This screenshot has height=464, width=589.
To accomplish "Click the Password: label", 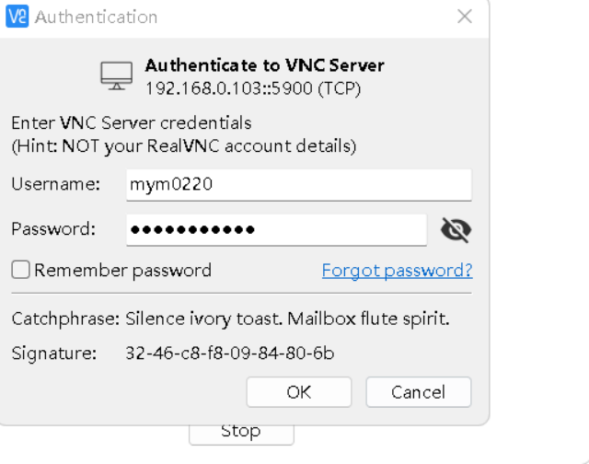I will pyautogui.click(x=53, y=229).
